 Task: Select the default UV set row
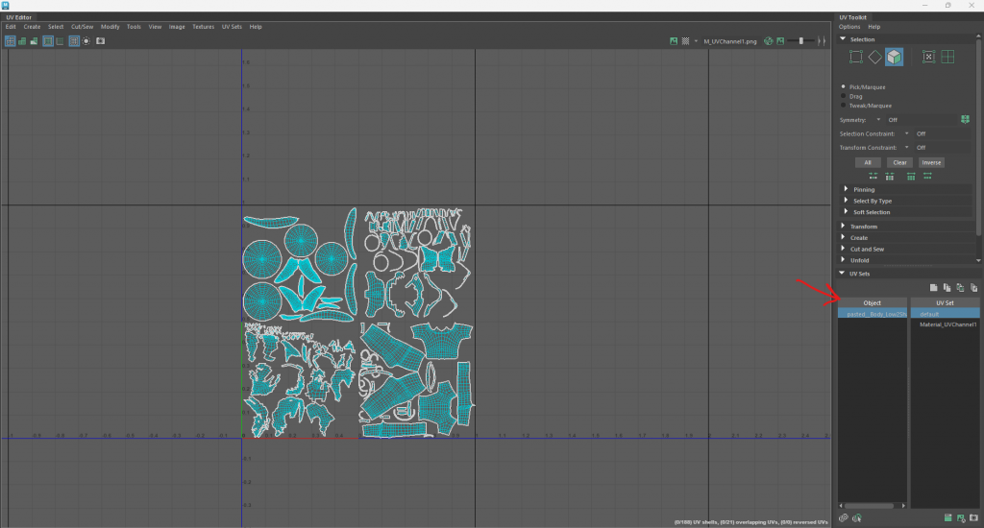tap(946, 314)
